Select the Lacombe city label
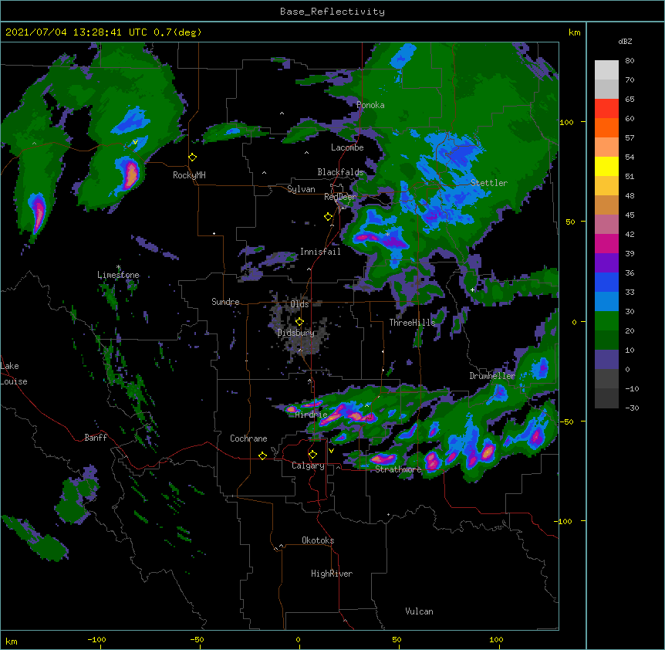 click(x=347, y=147)
